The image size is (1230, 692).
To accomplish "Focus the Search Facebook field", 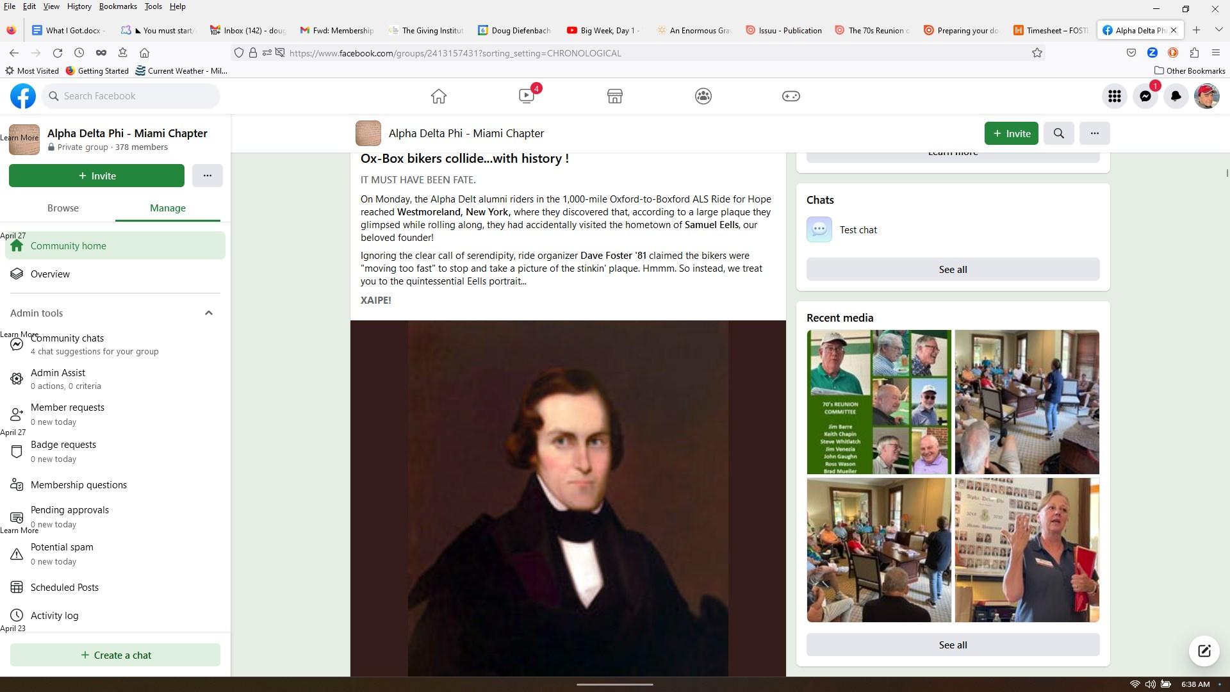I will click(131, 96).
